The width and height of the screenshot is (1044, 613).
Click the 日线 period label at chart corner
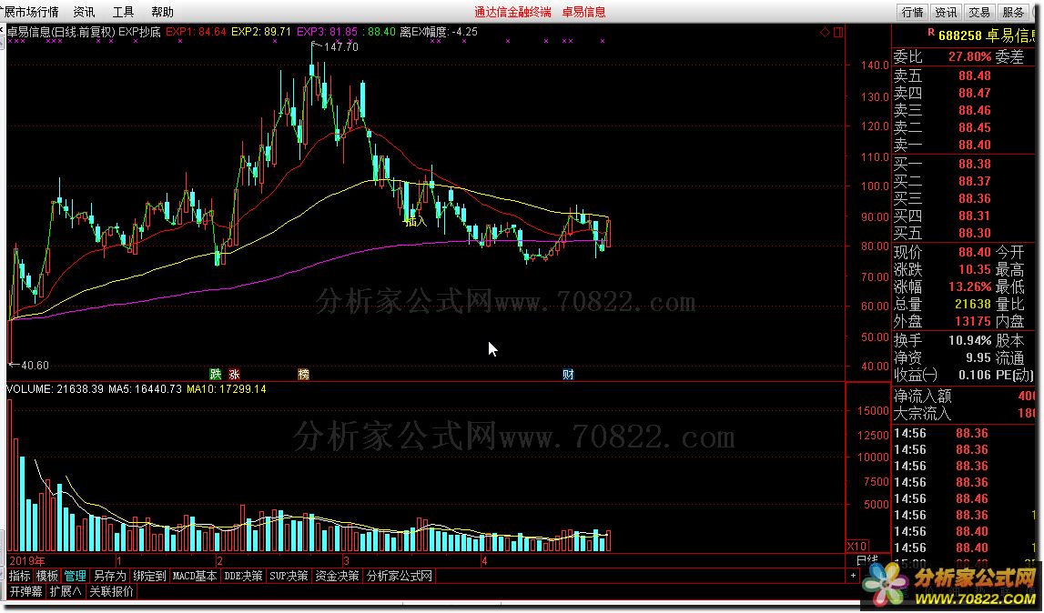click(867, 560)
